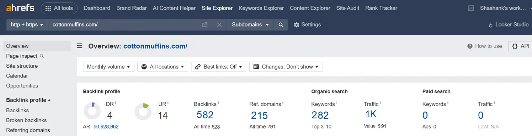Go to Site Audit
Viewport: 532px width, 136px height.
(348, 8)
